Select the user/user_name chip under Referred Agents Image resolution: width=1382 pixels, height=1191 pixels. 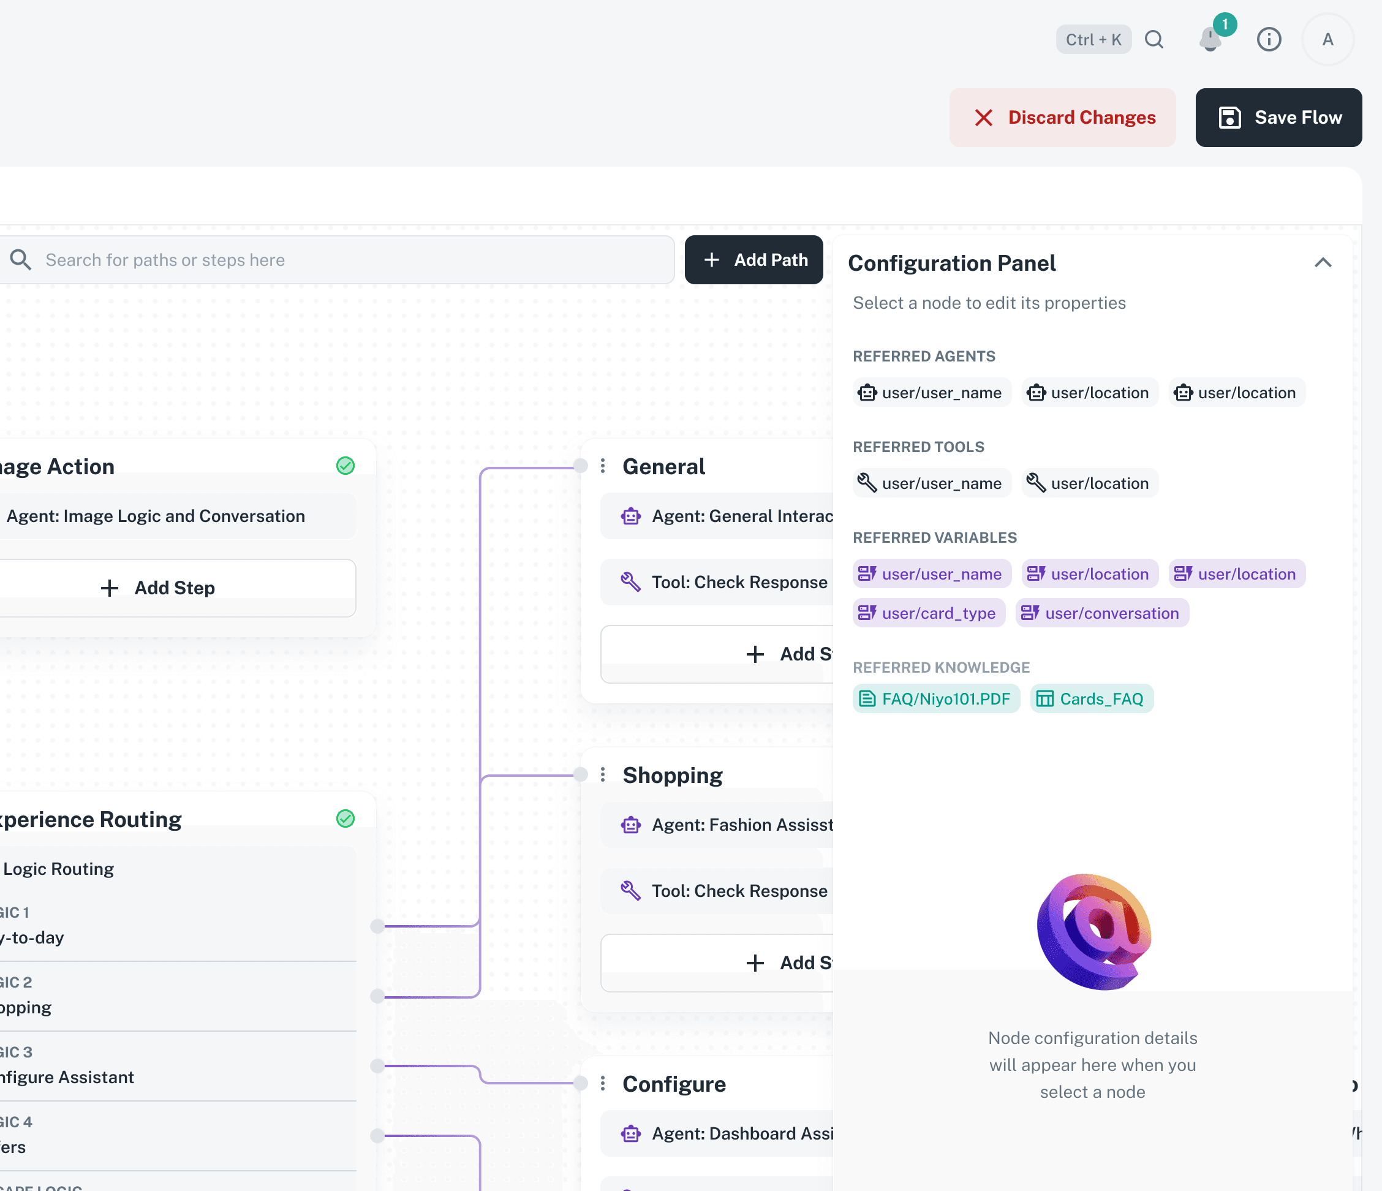click(931, 392)
